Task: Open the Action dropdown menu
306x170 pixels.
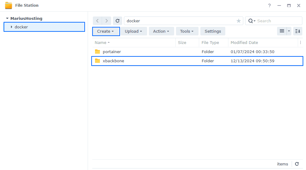Action: pyautogui.click(x=161, y=31)
